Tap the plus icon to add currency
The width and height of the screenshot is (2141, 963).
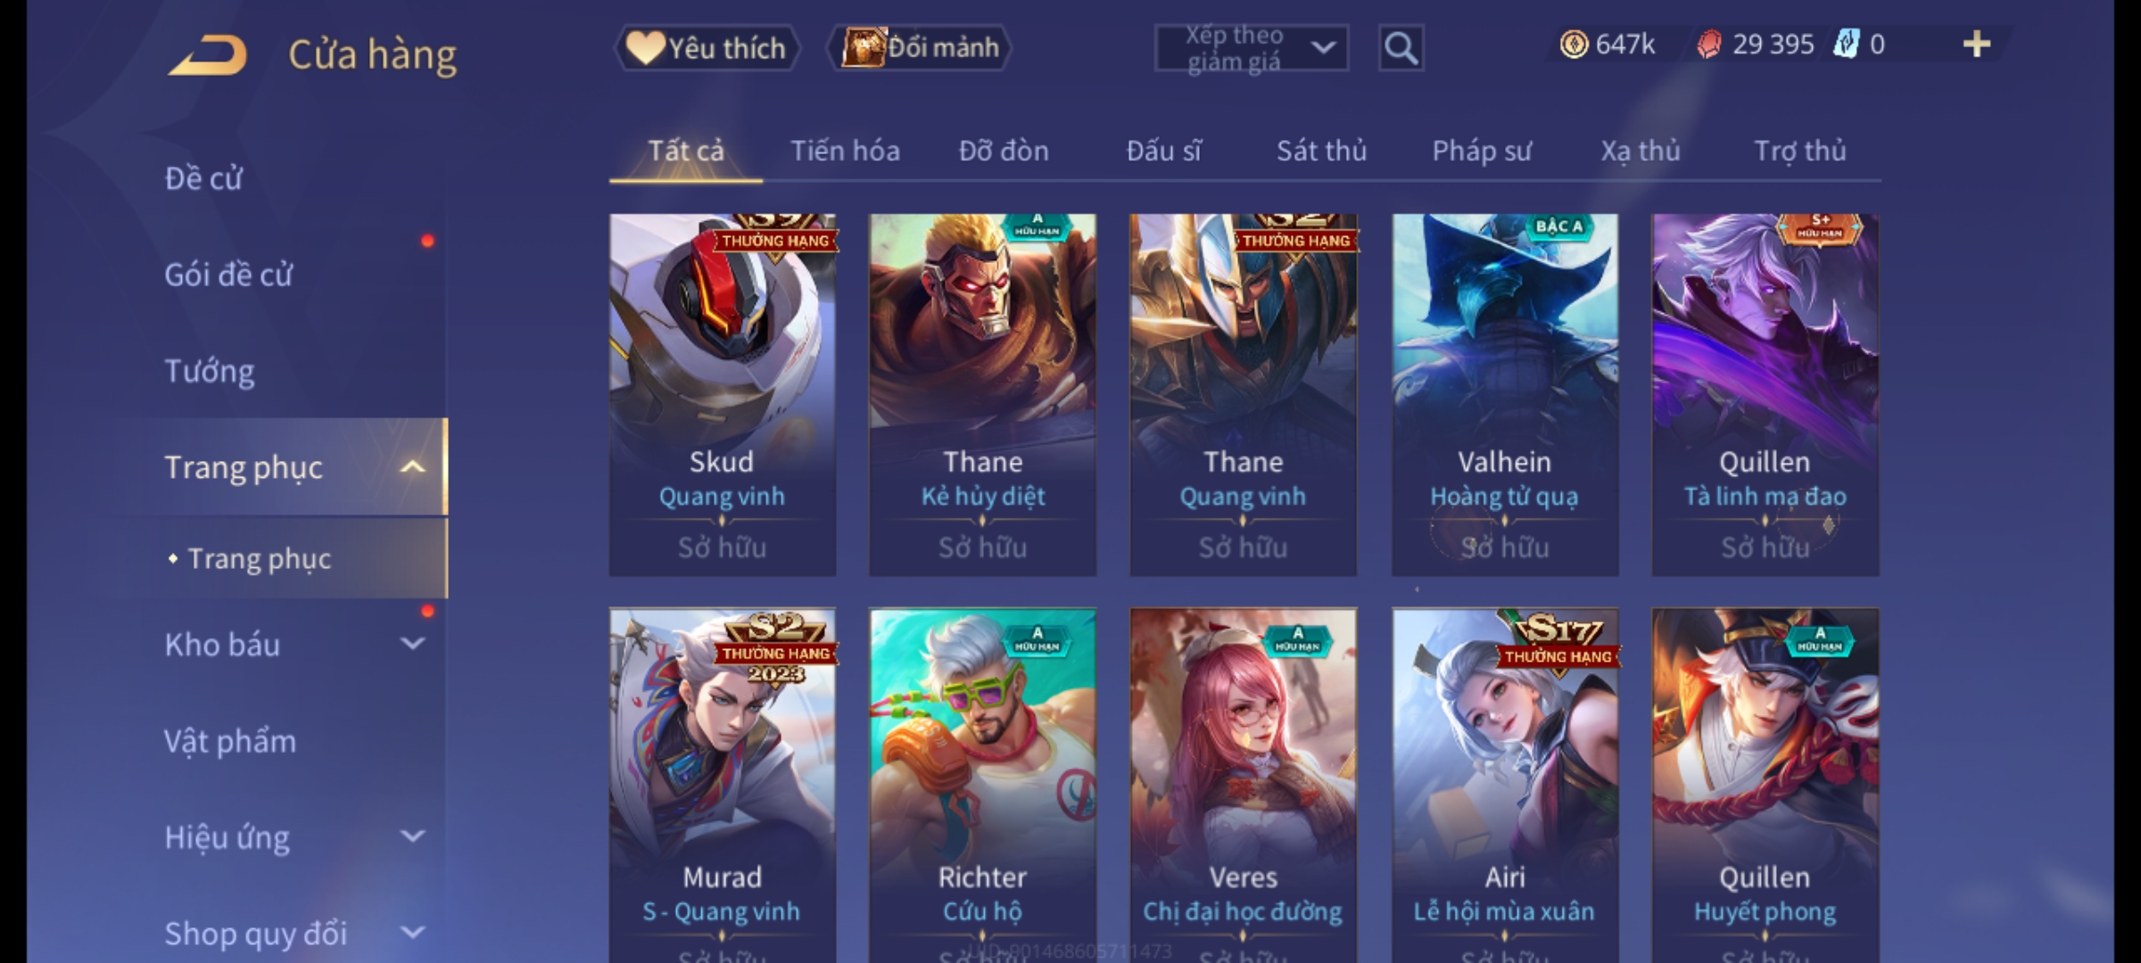point(1977,45)
